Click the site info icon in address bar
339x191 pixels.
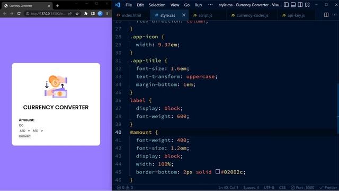28,13
